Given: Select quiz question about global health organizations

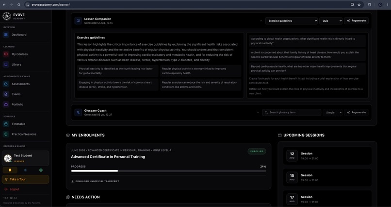Looking at the screenshot, I should pyautogui.click(x=308, y=41).
